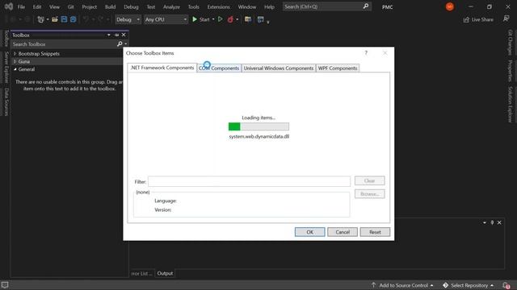517x290 pixels.
Task: Click the Save toolbar icon
Action: click(64, 19)
